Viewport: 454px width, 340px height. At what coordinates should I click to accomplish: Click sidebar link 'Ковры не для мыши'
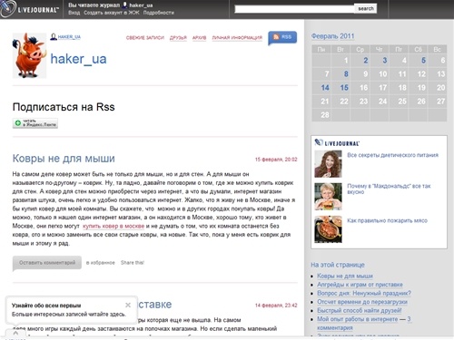click(345, 276)
